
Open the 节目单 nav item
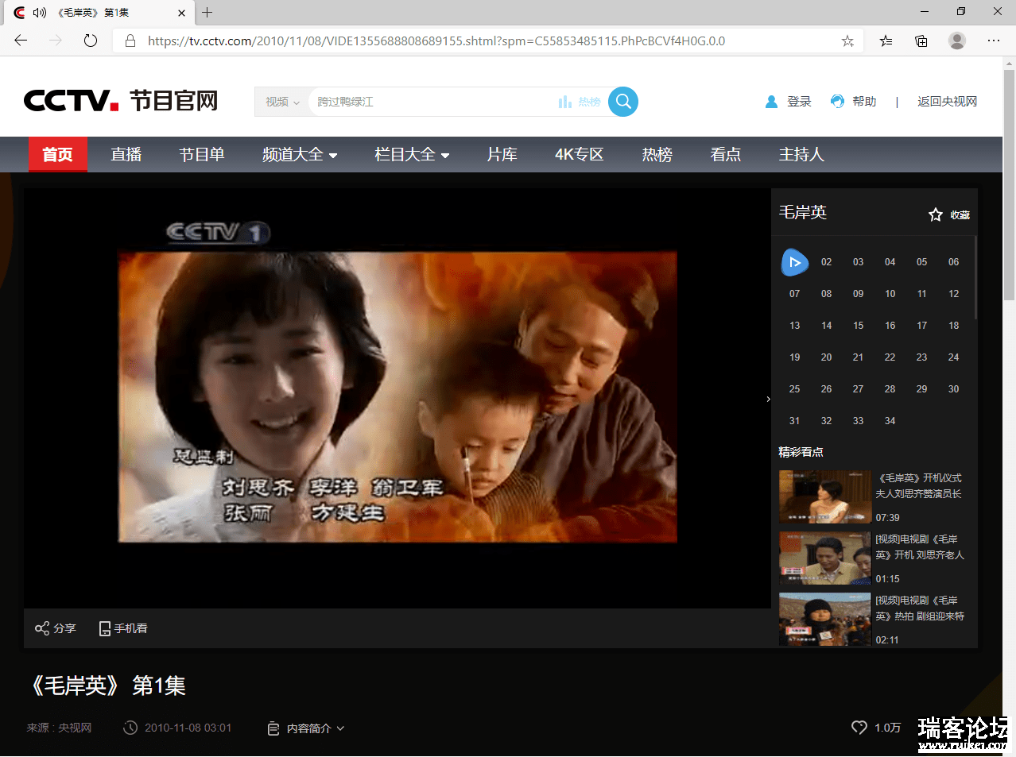[202, 155]
